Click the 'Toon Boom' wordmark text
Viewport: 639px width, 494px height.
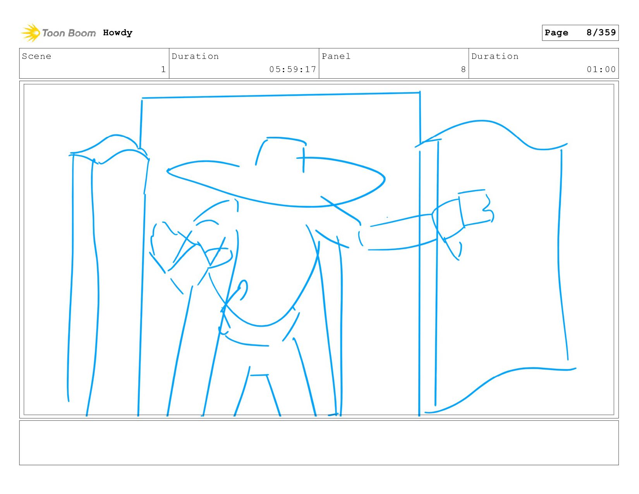point(69,33)
